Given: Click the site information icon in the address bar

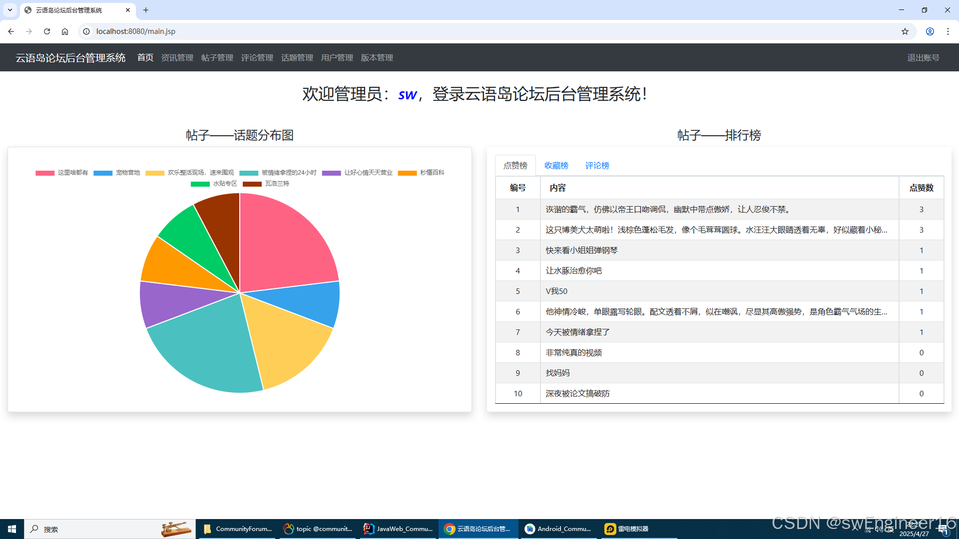Looking at the screenshot, I should [86, 31].
